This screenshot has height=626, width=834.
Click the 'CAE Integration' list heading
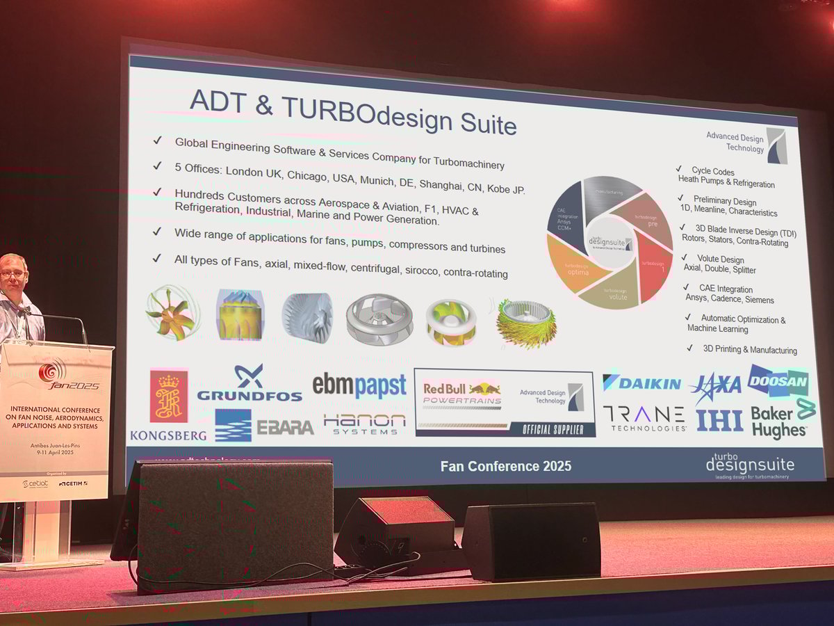(x=725, y=288)
